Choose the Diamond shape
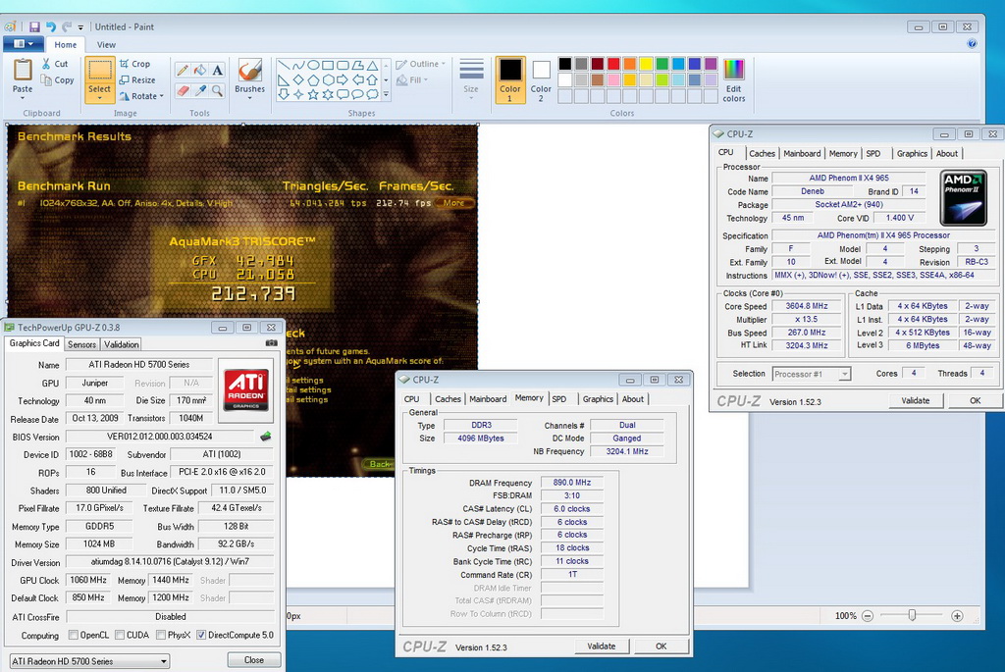Viewport: 1005px width, 672px height. (298, 80)
